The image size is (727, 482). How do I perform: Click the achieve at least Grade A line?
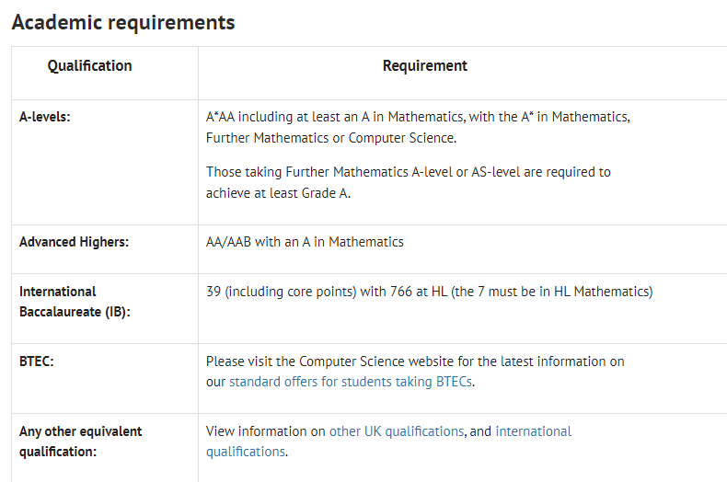point(278,193)
